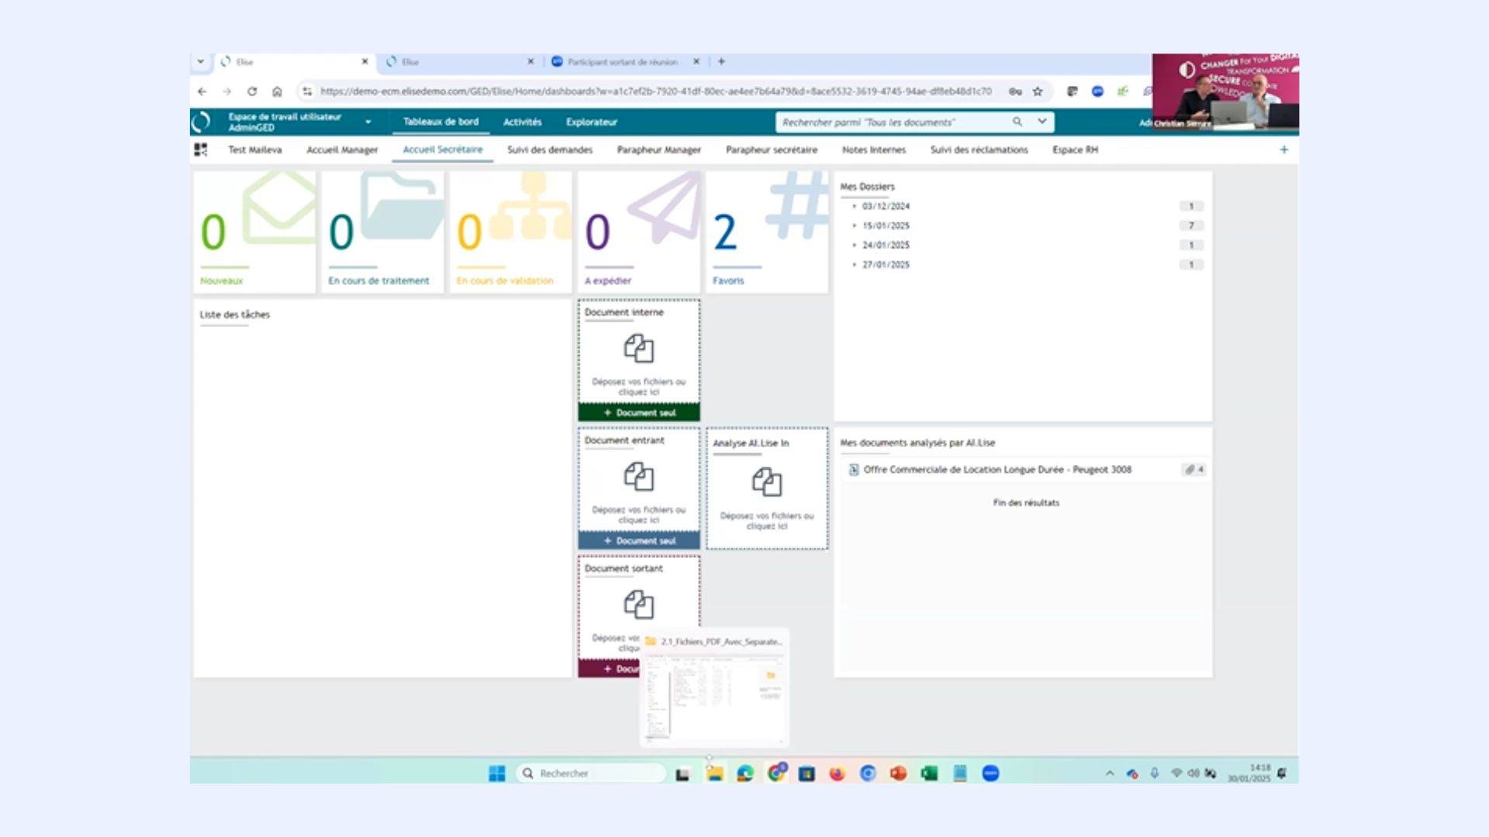This screenshot has height=837, width=1489.
Task: Open the Espace de travail utilisateur workspace dropdown
Action: click(368, 122)
